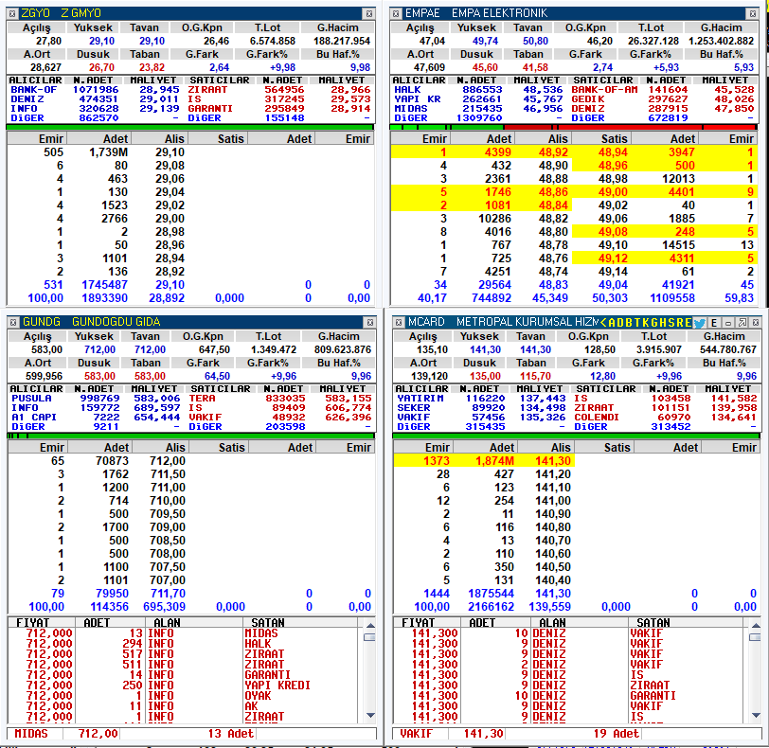Click ZGYO total row 1745487
This screenshot has width=769, height=748.
pyautogui.click(x=104, y=285)
